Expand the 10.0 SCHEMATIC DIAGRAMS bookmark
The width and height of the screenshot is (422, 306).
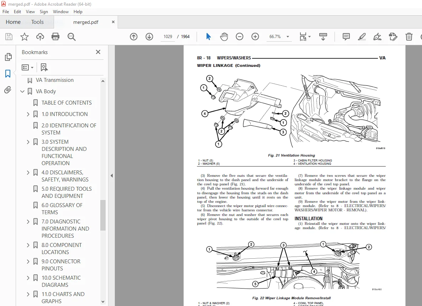tap(28, 278)
